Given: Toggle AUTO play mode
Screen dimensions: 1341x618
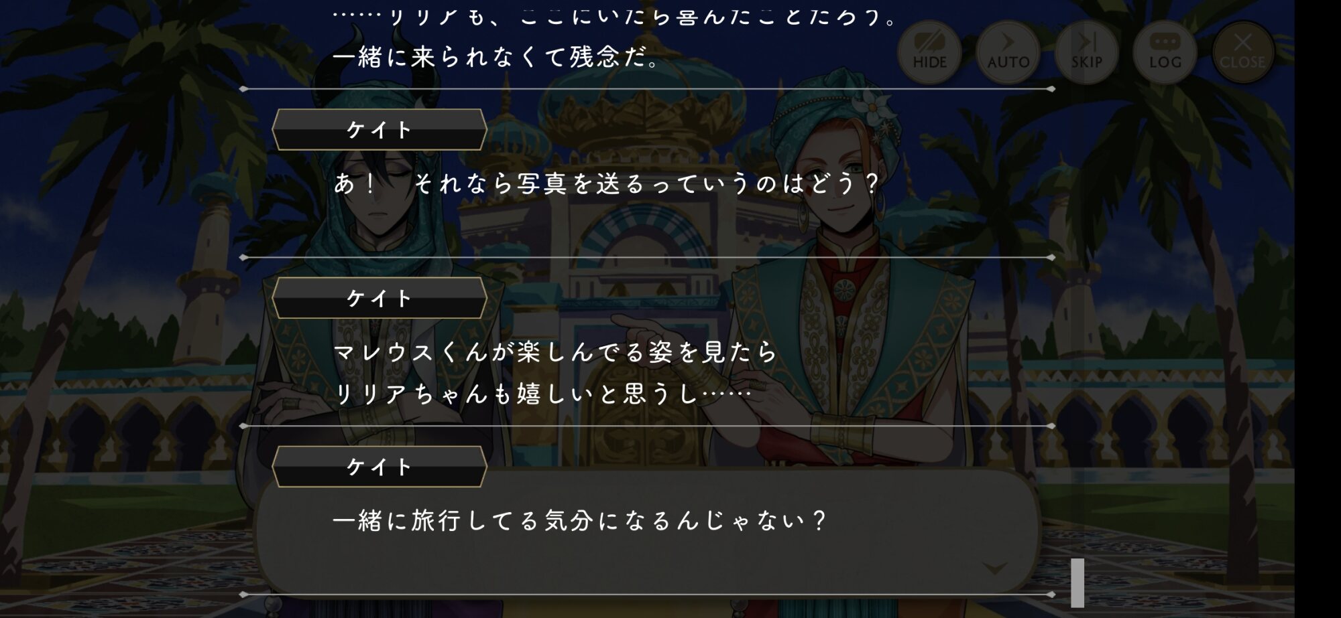Looking at the screenshot, I should tap(1008, 52).
